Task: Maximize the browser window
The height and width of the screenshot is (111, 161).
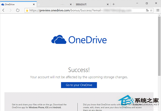Action: tap(147, 3)
